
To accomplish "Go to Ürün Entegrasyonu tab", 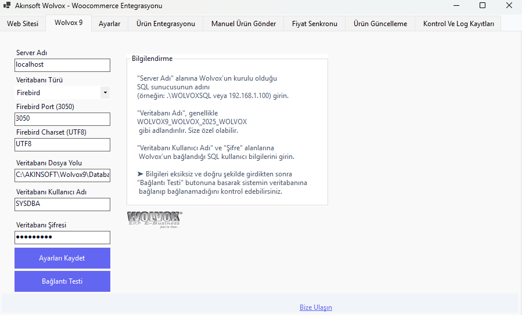I will click(165, 24).
